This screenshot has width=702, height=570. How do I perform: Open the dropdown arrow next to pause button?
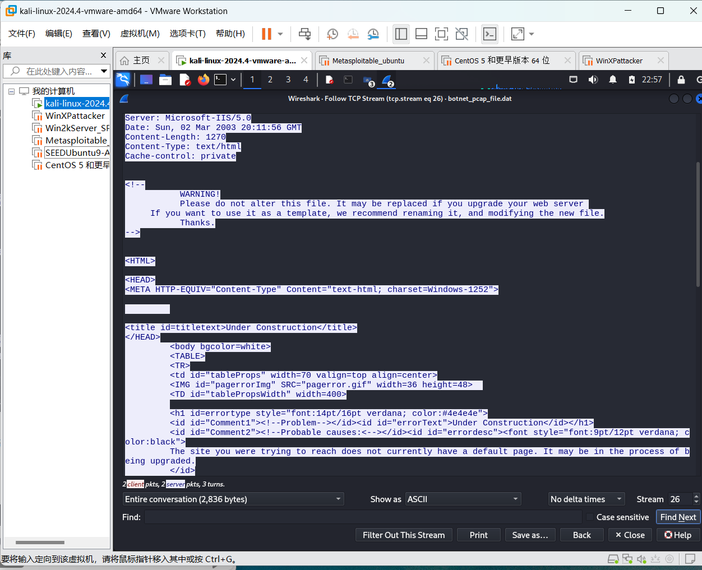[x=280, y=34]
